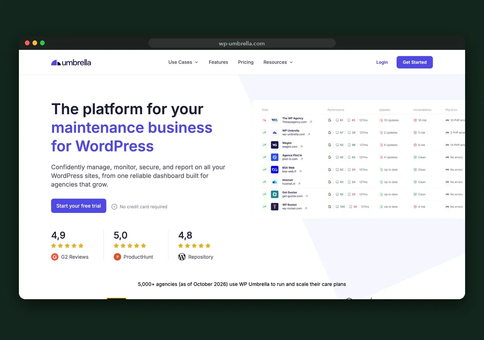This screenshot has width=484, height=340.
Task: Click the 'WP Umbrella' site name in the table
Action: point(291,131)
